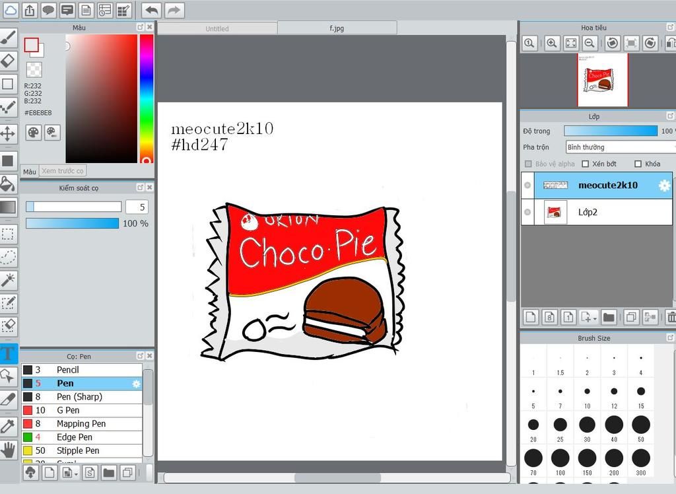Open the Màu tab in color panel
676x494 pixels.
pyautogui.click(x=29, y=171)
